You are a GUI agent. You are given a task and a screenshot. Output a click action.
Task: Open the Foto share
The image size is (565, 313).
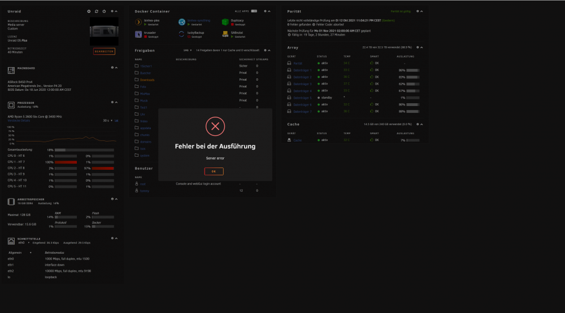(143, 87)
